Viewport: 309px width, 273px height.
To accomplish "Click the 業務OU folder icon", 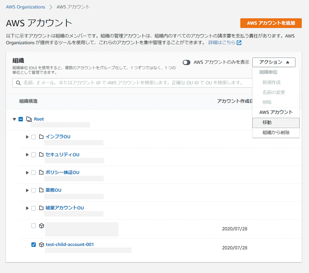I will click(41, 190).
